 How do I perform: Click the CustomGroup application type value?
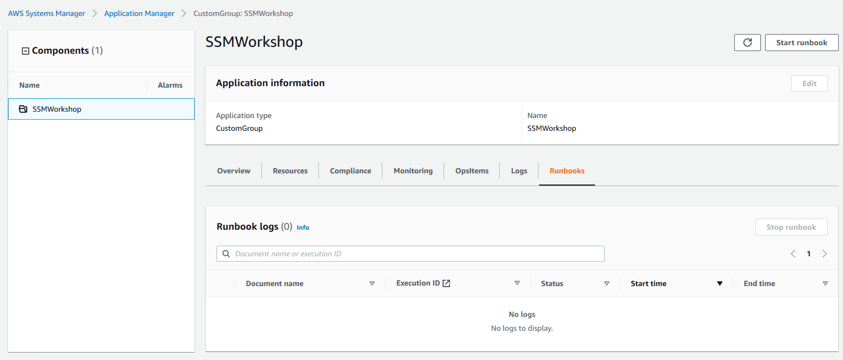tap(239, 128)
